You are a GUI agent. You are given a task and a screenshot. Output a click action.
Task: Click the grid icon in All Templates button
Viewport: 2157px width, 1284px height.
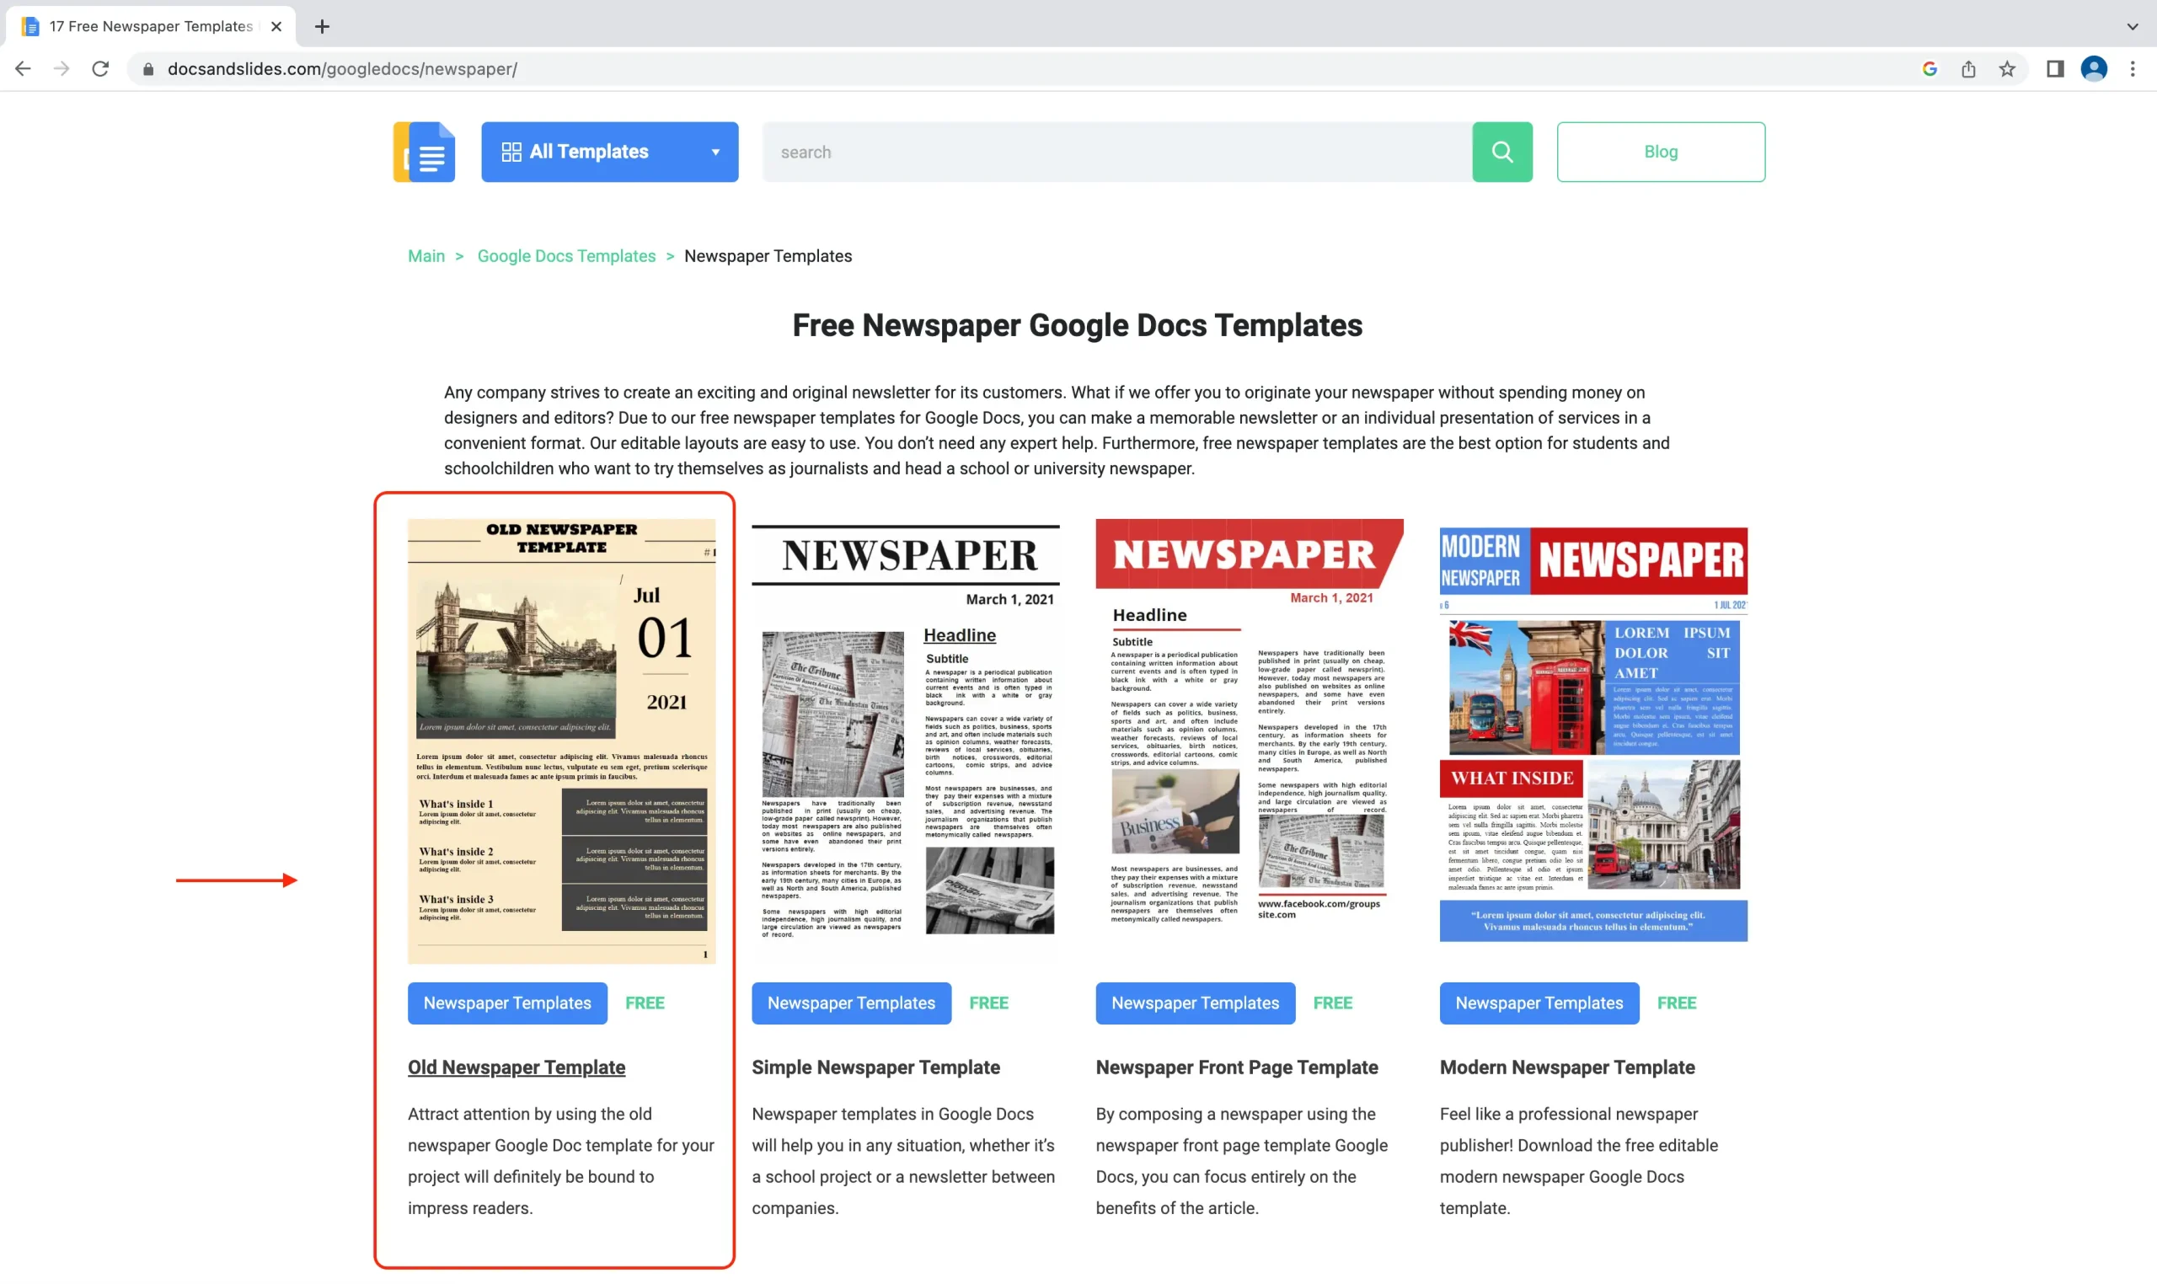(x=512, y=152)
